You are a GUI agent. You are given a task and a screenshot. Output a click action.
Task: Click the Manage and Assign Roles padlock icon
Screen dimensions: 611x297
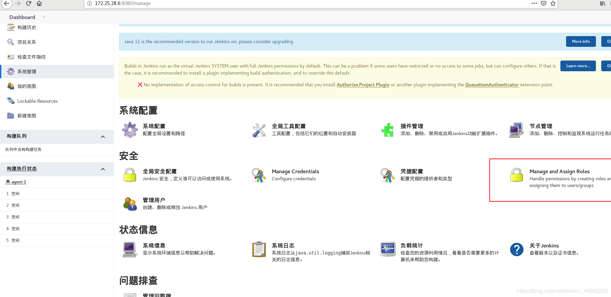pyautogui.click(x=516, y=175)
